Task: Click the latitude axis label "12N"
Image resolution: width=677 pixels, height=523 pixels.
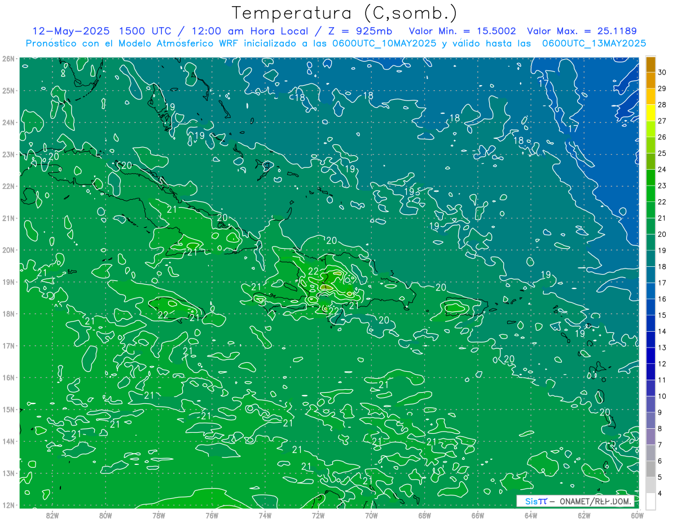Action: pyautogui.click(x=8, y=505)
